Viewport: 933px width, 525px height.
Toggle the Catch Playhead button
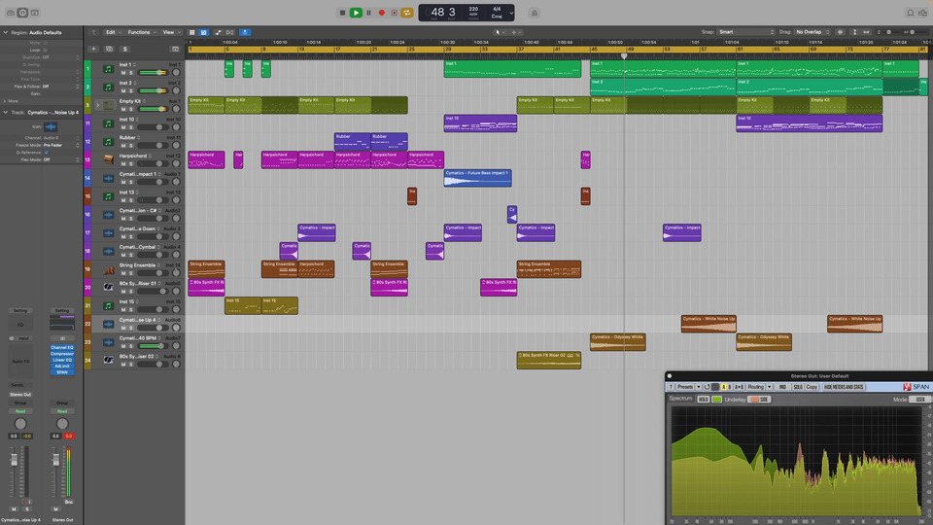pyautogui.click(x=245, y=32)
